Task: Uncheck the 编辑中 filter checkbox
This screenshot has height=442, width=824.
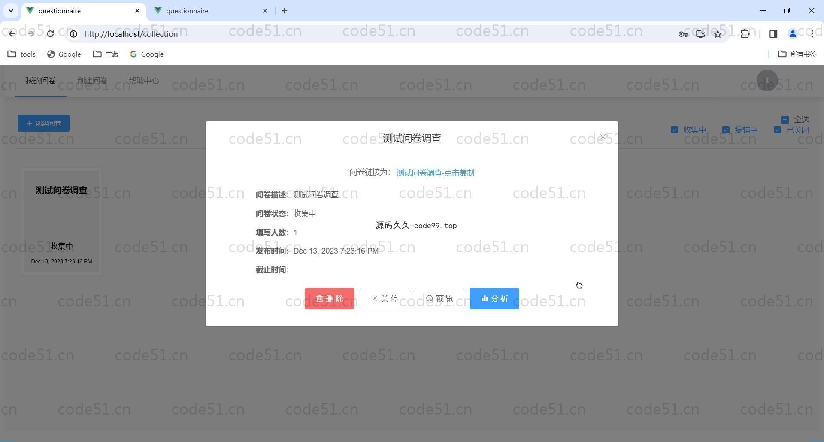Action: pos(726,130)
